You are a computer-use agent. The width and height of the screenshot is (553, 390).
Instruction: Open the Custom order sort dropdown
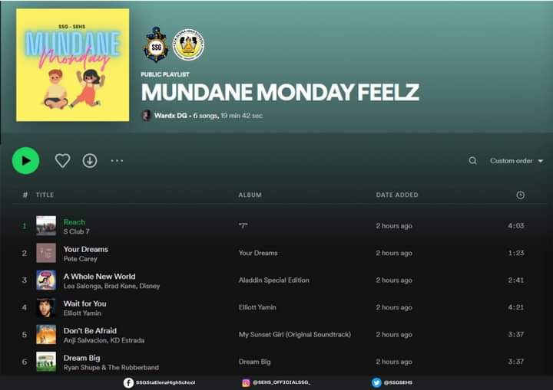coord(516,161)
